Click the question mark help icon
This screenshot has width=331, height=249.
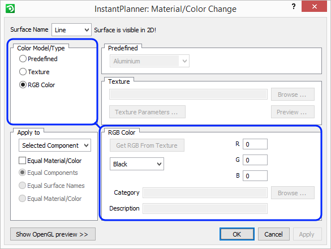[294, 7]
